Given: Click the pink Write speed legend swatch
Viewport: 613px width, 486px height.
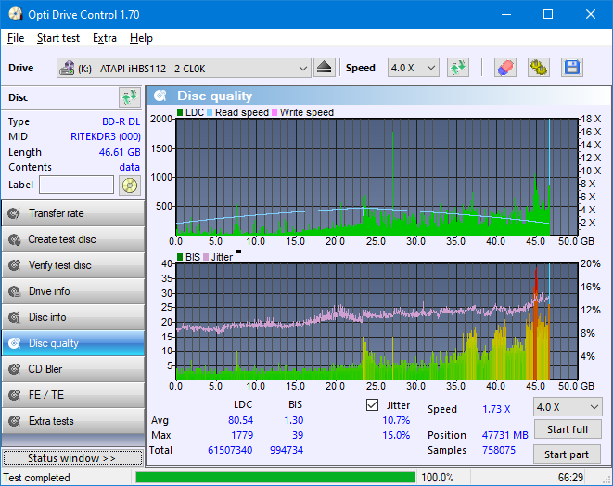Looking at the screenshot, I should tap(275, 112).
